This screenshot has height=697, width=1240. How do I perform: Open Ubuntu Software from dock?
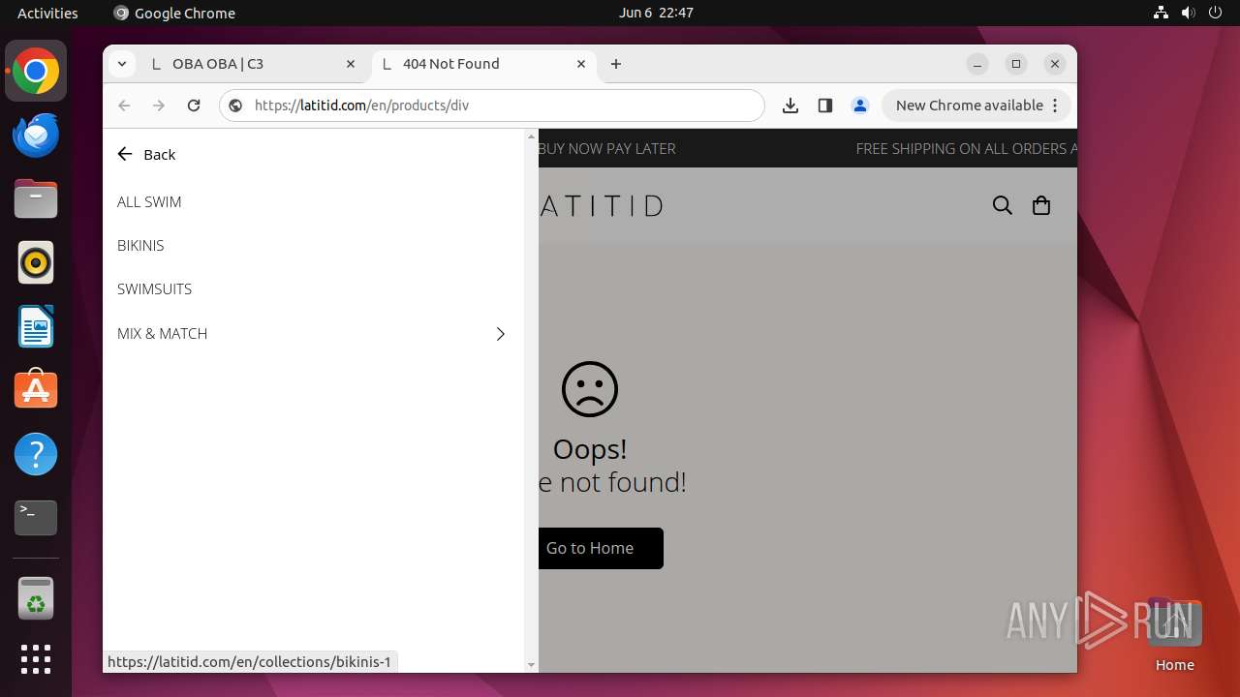(x=36, y=390)
